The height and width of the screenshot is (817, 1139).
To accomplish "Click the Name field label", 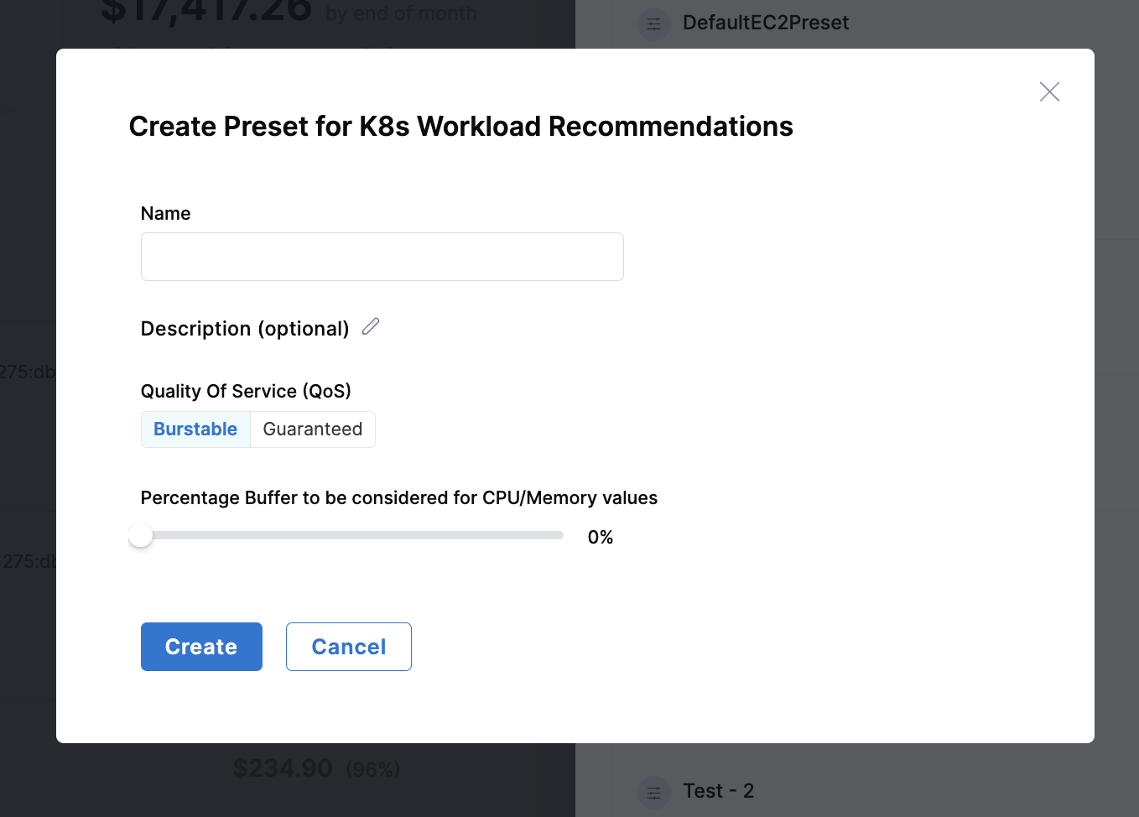I will [165, 214].
